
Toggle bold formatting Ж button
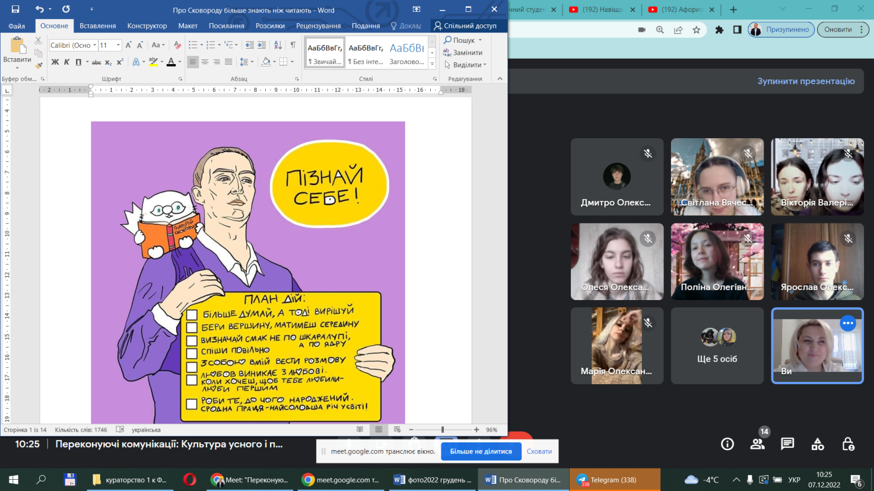(55, 62)
